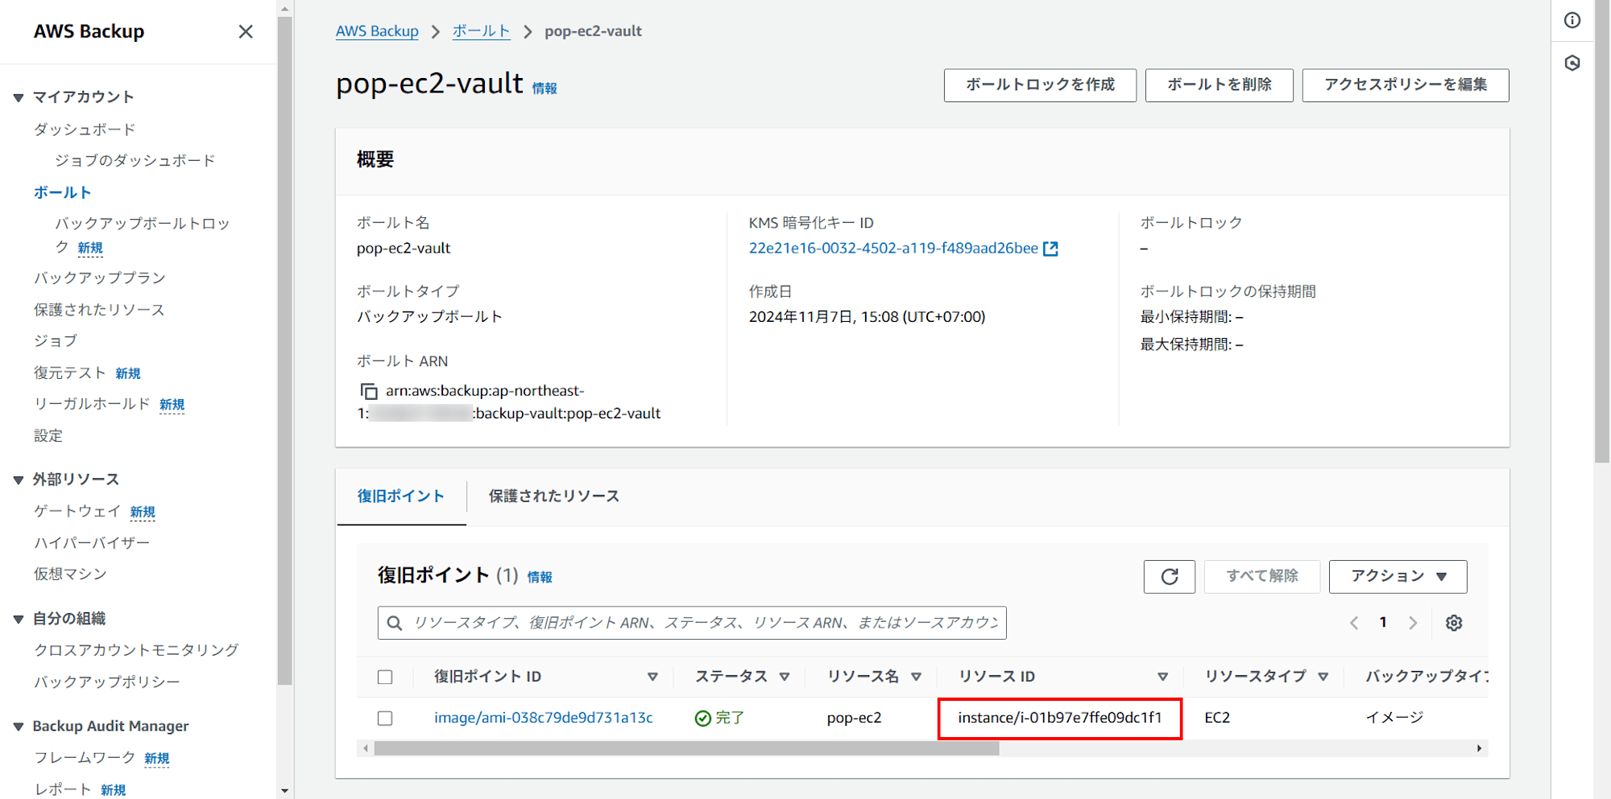Open バックアップボールトロック in sidebar
The width and height of the screenshot is (1611, 799).
tap(142, 235)
